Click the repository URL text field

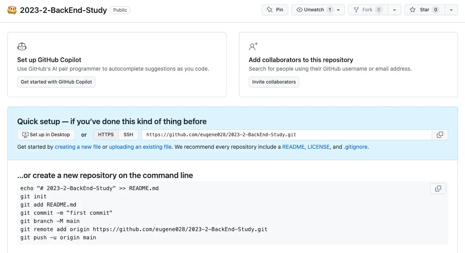coord(286,135)
